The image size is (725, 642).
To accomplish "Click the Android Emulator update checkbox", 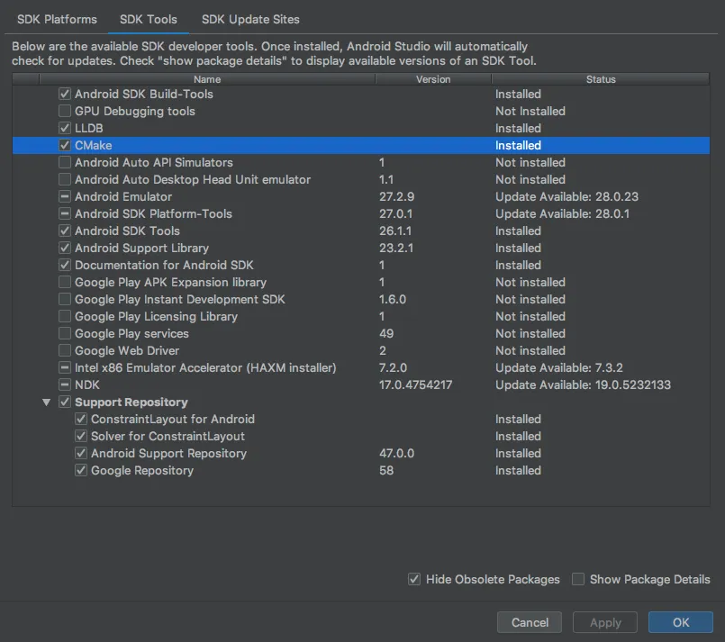I will click(65, 197).
